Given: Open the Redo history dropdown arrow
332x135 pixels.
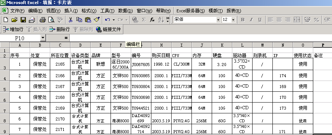Looking at the screenshot, I should [x=126, y=20].
